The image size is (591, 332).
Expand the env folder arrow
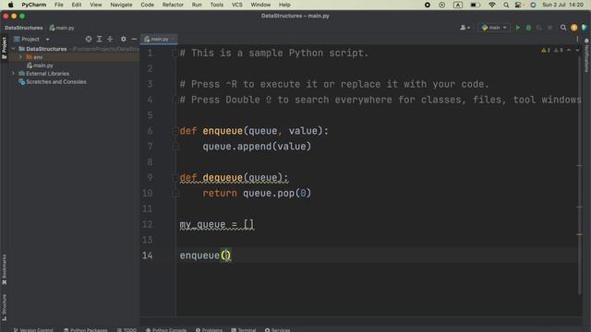pos(20,57)
